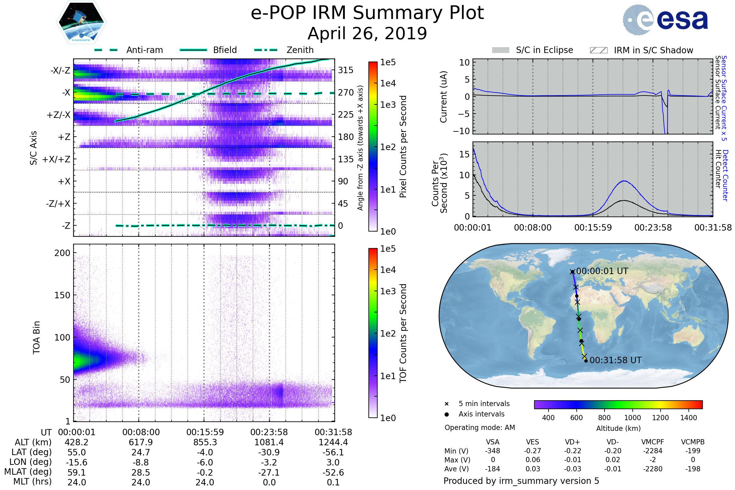
Task: Click the CASSIOPE mission hexagon logo
Action: tap(81, 22)
